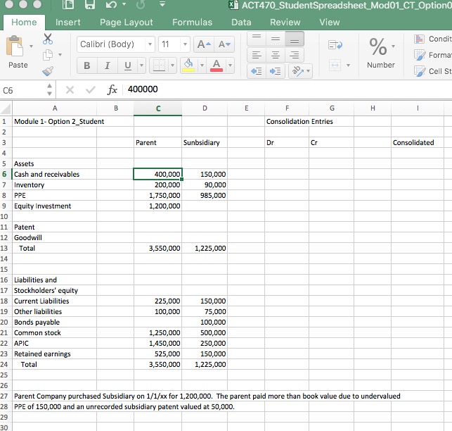The image size is (452, 431).
Task: Align text right
Action: pyautogui.click(x=295, y=55)
